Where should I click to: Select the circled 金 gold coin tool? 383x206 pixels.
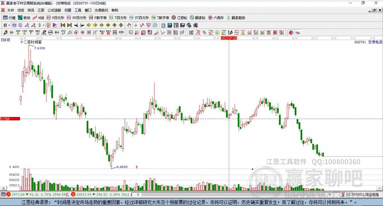click(217, 33)
